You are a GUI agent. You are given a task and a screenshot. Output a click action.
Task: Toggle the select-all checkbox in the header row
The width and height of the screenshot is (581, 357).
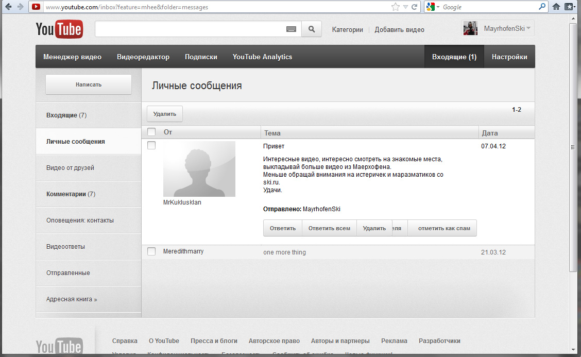point(151,131)
